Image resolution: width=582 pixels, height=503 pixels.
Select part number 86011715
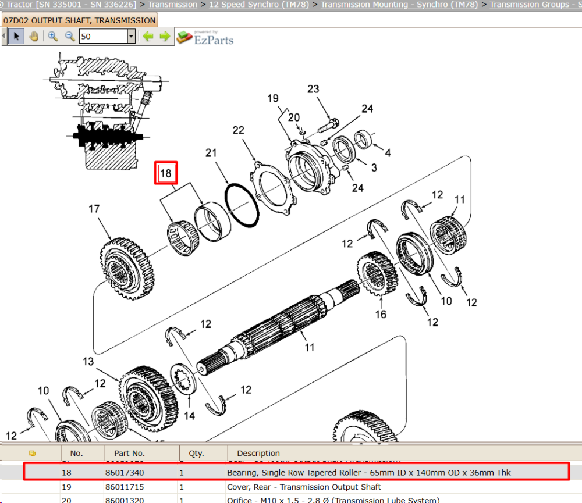[125, 487]
